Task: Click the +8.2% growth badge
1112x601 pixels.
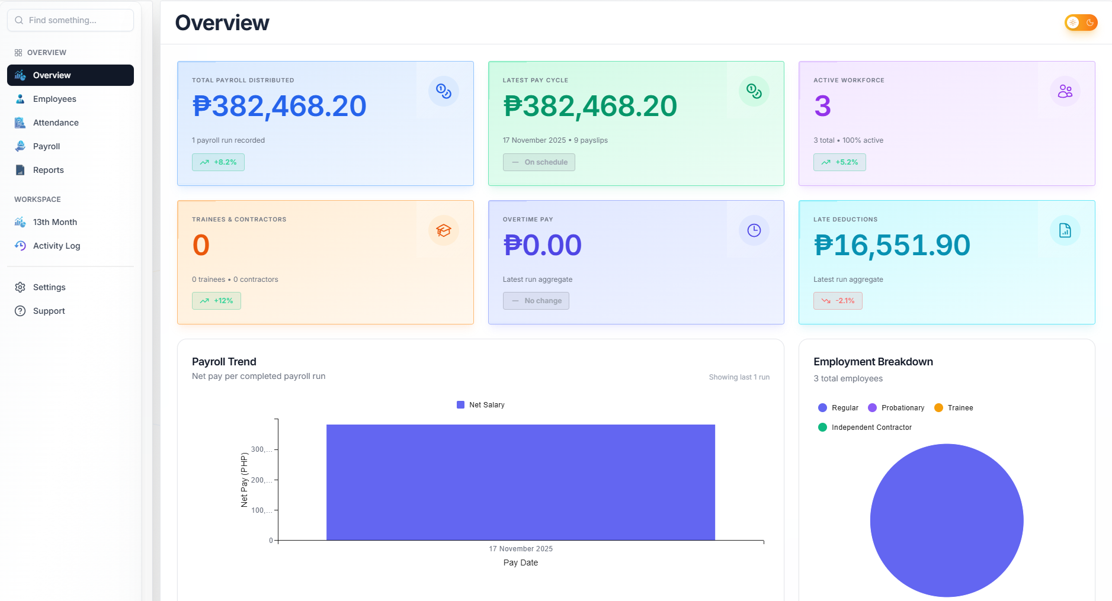Action: (218, 162)
